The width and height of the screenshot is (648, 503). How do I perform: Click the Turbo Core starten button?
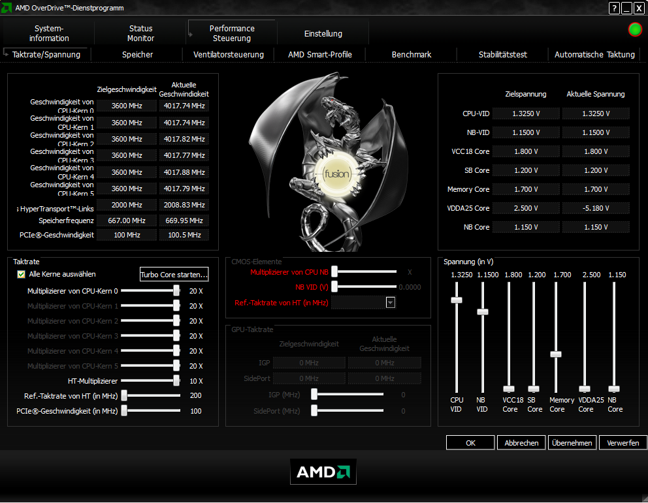[x=174, y=275]
